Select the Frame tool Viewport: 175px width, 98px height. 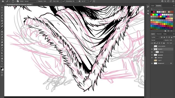[x=2, y=21]
